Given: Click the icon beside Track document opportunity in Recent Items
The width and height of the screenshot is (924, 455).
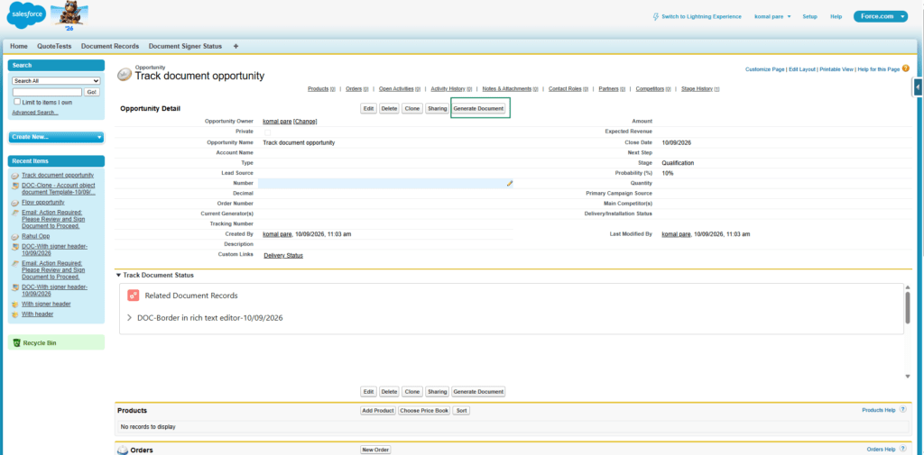Looking at the screenshot, I should point(15,176).
